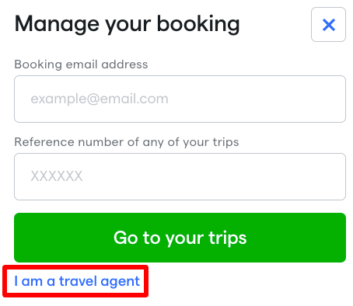Click the green Go to your trips button
353x306 pixels.
coord(180,238)
